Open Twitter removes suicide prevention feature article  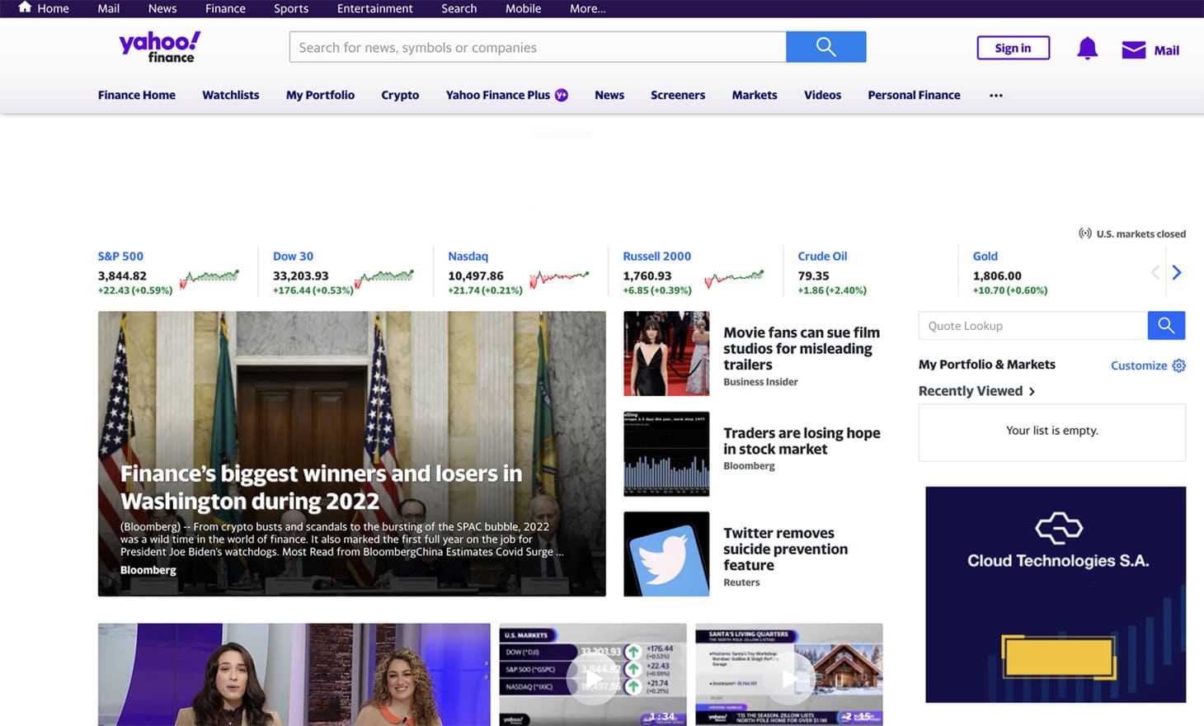pyautogui.click(x=785, y=549)
